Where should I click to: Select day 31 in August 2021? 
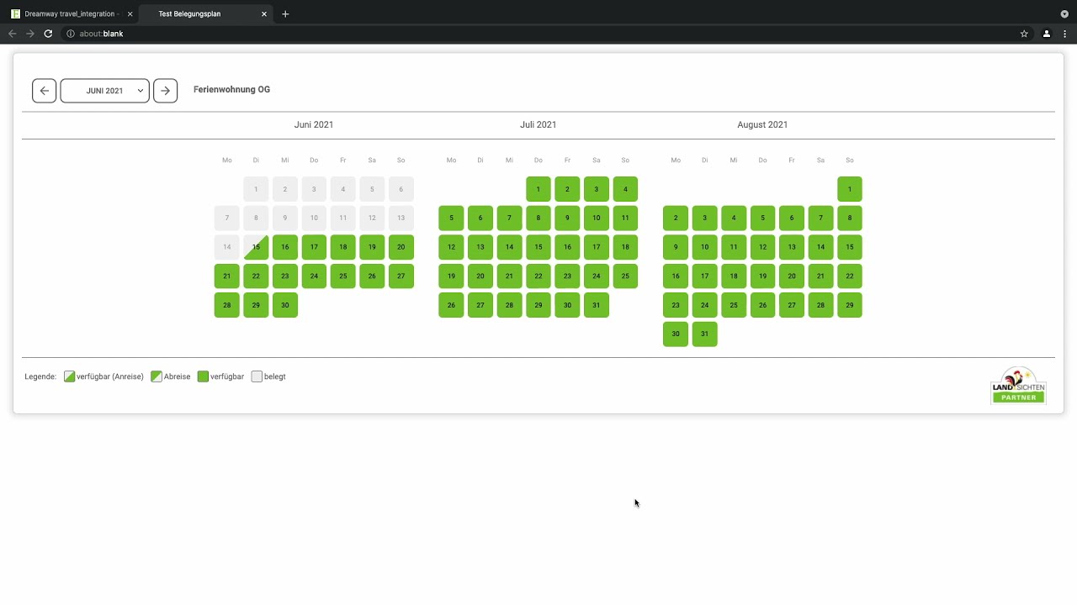pos(704,334)
